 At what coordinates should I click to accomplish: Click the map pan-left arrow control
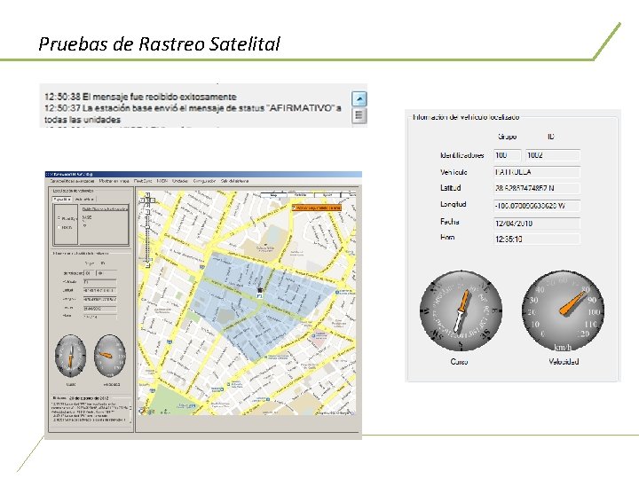tap(142, 200)
